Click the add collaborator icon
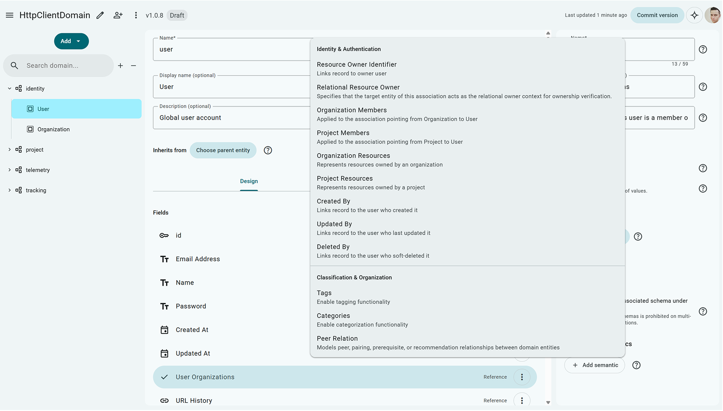Image resolution: width=723 pixels, height=411 pixels. pyautogui.click(x=118, y=15)
